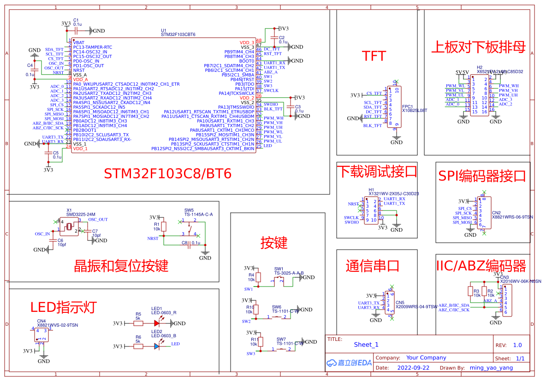Pick the C3 0.1u capacitor at VDD_2

click(291, 107)
